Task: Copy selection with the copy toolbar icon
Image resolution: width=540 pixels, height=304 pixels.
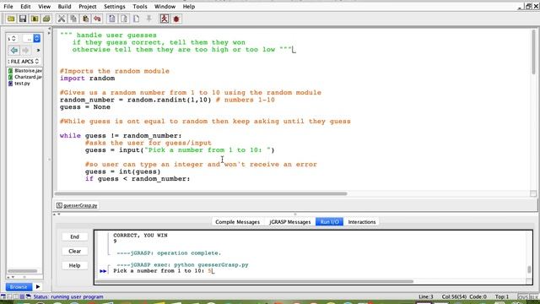Action: click(73, 19)
